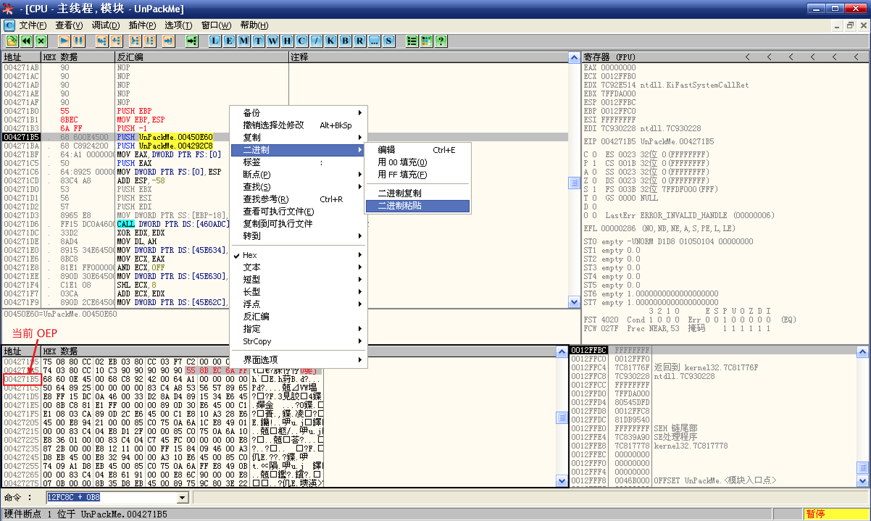Click 复制到可执行文件 context entry
The width and height of the screenshot is (871, 521).
(278, 224)
